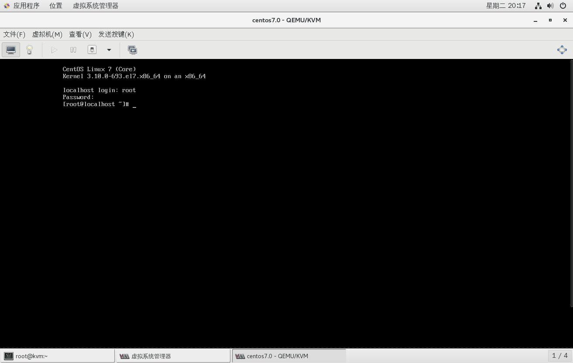The image size is (573, 363).
Task: Expand the shutdown options dropdown arrow
Action: pyautogui.click(x=109, y=50)
